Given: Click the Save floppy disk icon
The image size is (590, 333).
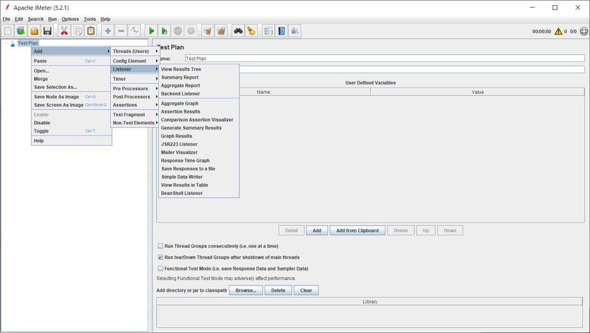Looking at the screenshot, I should (47, 31).
